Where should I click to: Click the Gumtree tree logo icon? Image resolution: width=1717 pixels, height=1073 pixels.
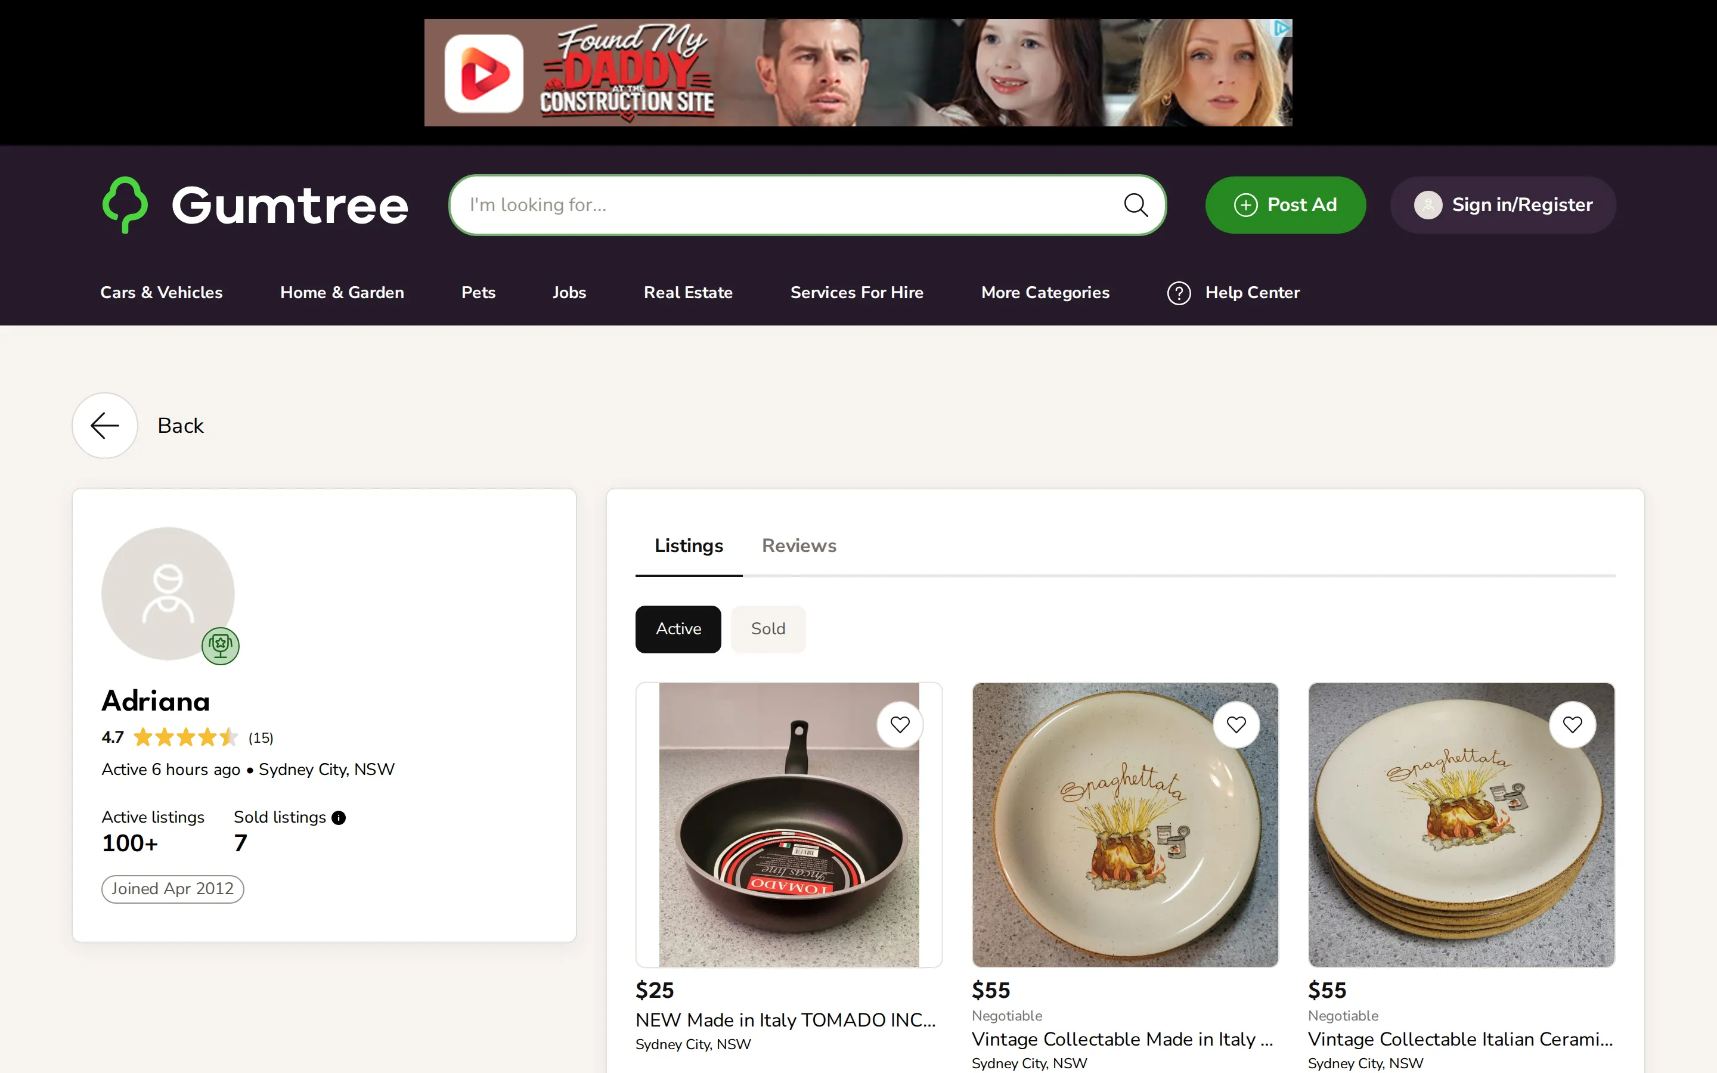(126, 205)
